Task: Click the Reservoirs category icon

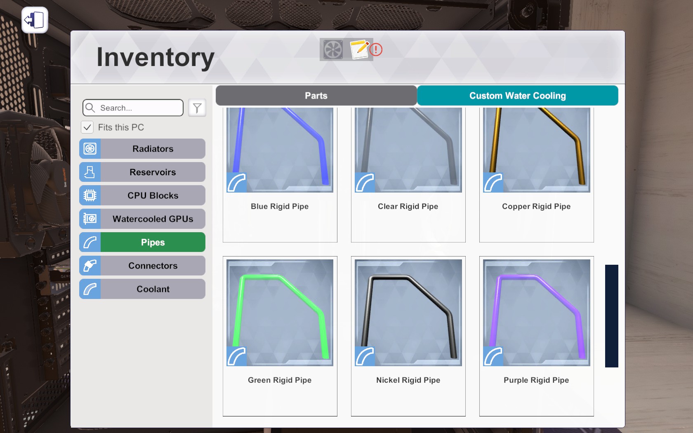Action: [x=90, y=172]
